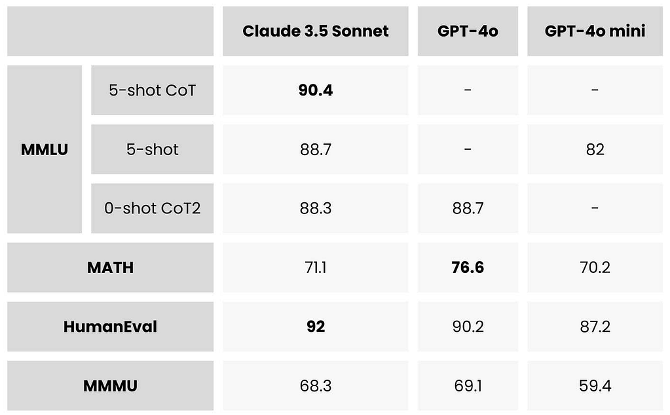
Task: Click the 5-shot CoT row label
Action: pyautogui.click(x=152, y=90)
